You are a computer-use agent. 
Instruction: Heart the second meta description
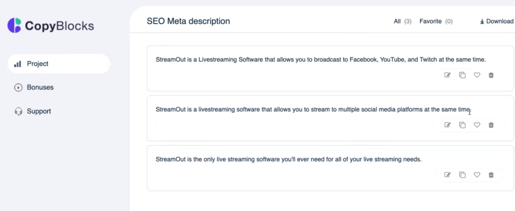pos(477,125)
